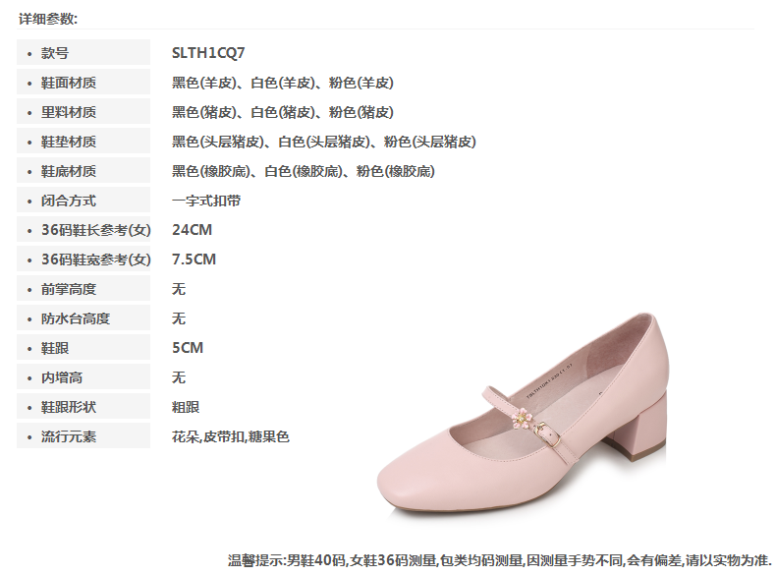The image size is (776, 577).
Task: Click the 防水台高度 label cell
Action: (x=83, y=317)
